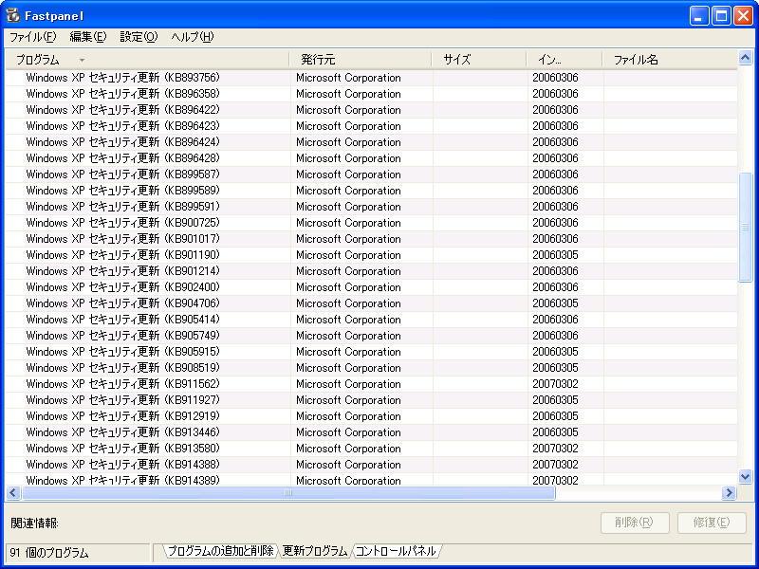This screenshot has height=569, width=759.
Task: Click Microsoft Corporation in the KB911562 row
Action: [348, 384]
